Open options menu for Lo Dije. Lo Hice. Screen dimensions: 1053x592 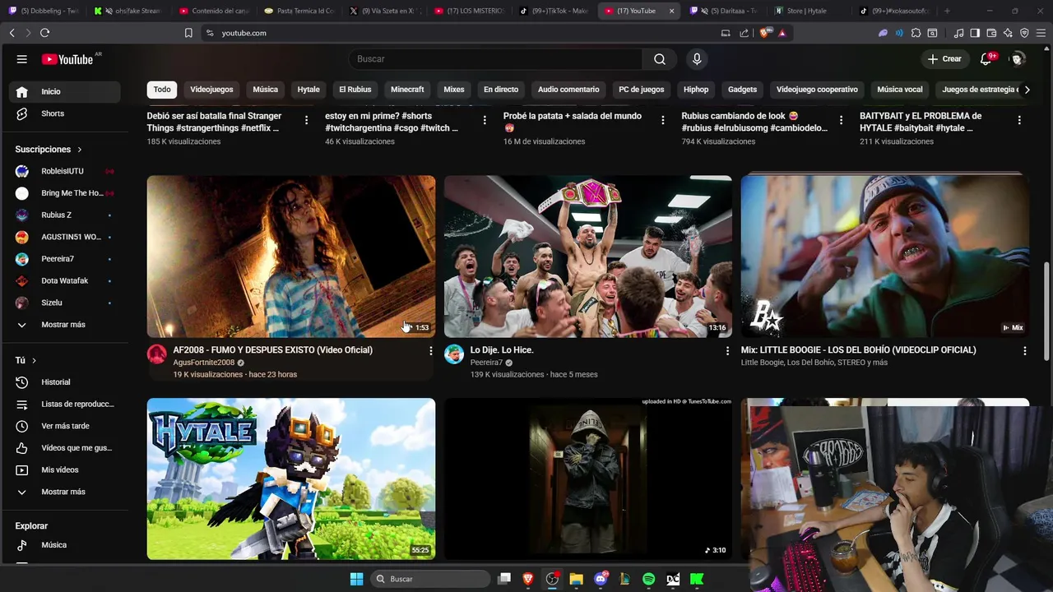pyautogui.click(x=727, y=351)
